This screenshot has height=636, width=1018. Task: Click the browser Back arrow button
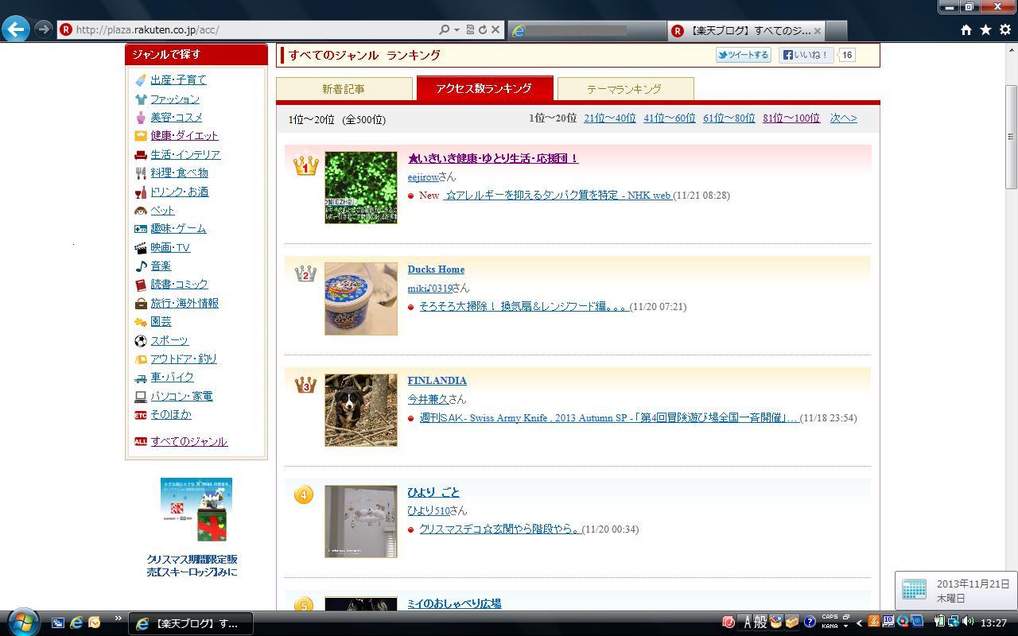coord(16,29)
